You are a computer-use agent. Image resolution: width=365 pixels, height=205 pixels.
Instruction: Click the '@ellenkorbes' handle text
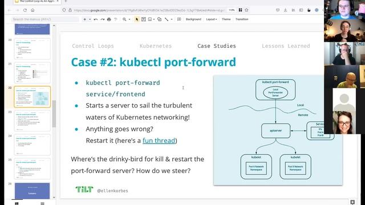click(x=112, y=191)
